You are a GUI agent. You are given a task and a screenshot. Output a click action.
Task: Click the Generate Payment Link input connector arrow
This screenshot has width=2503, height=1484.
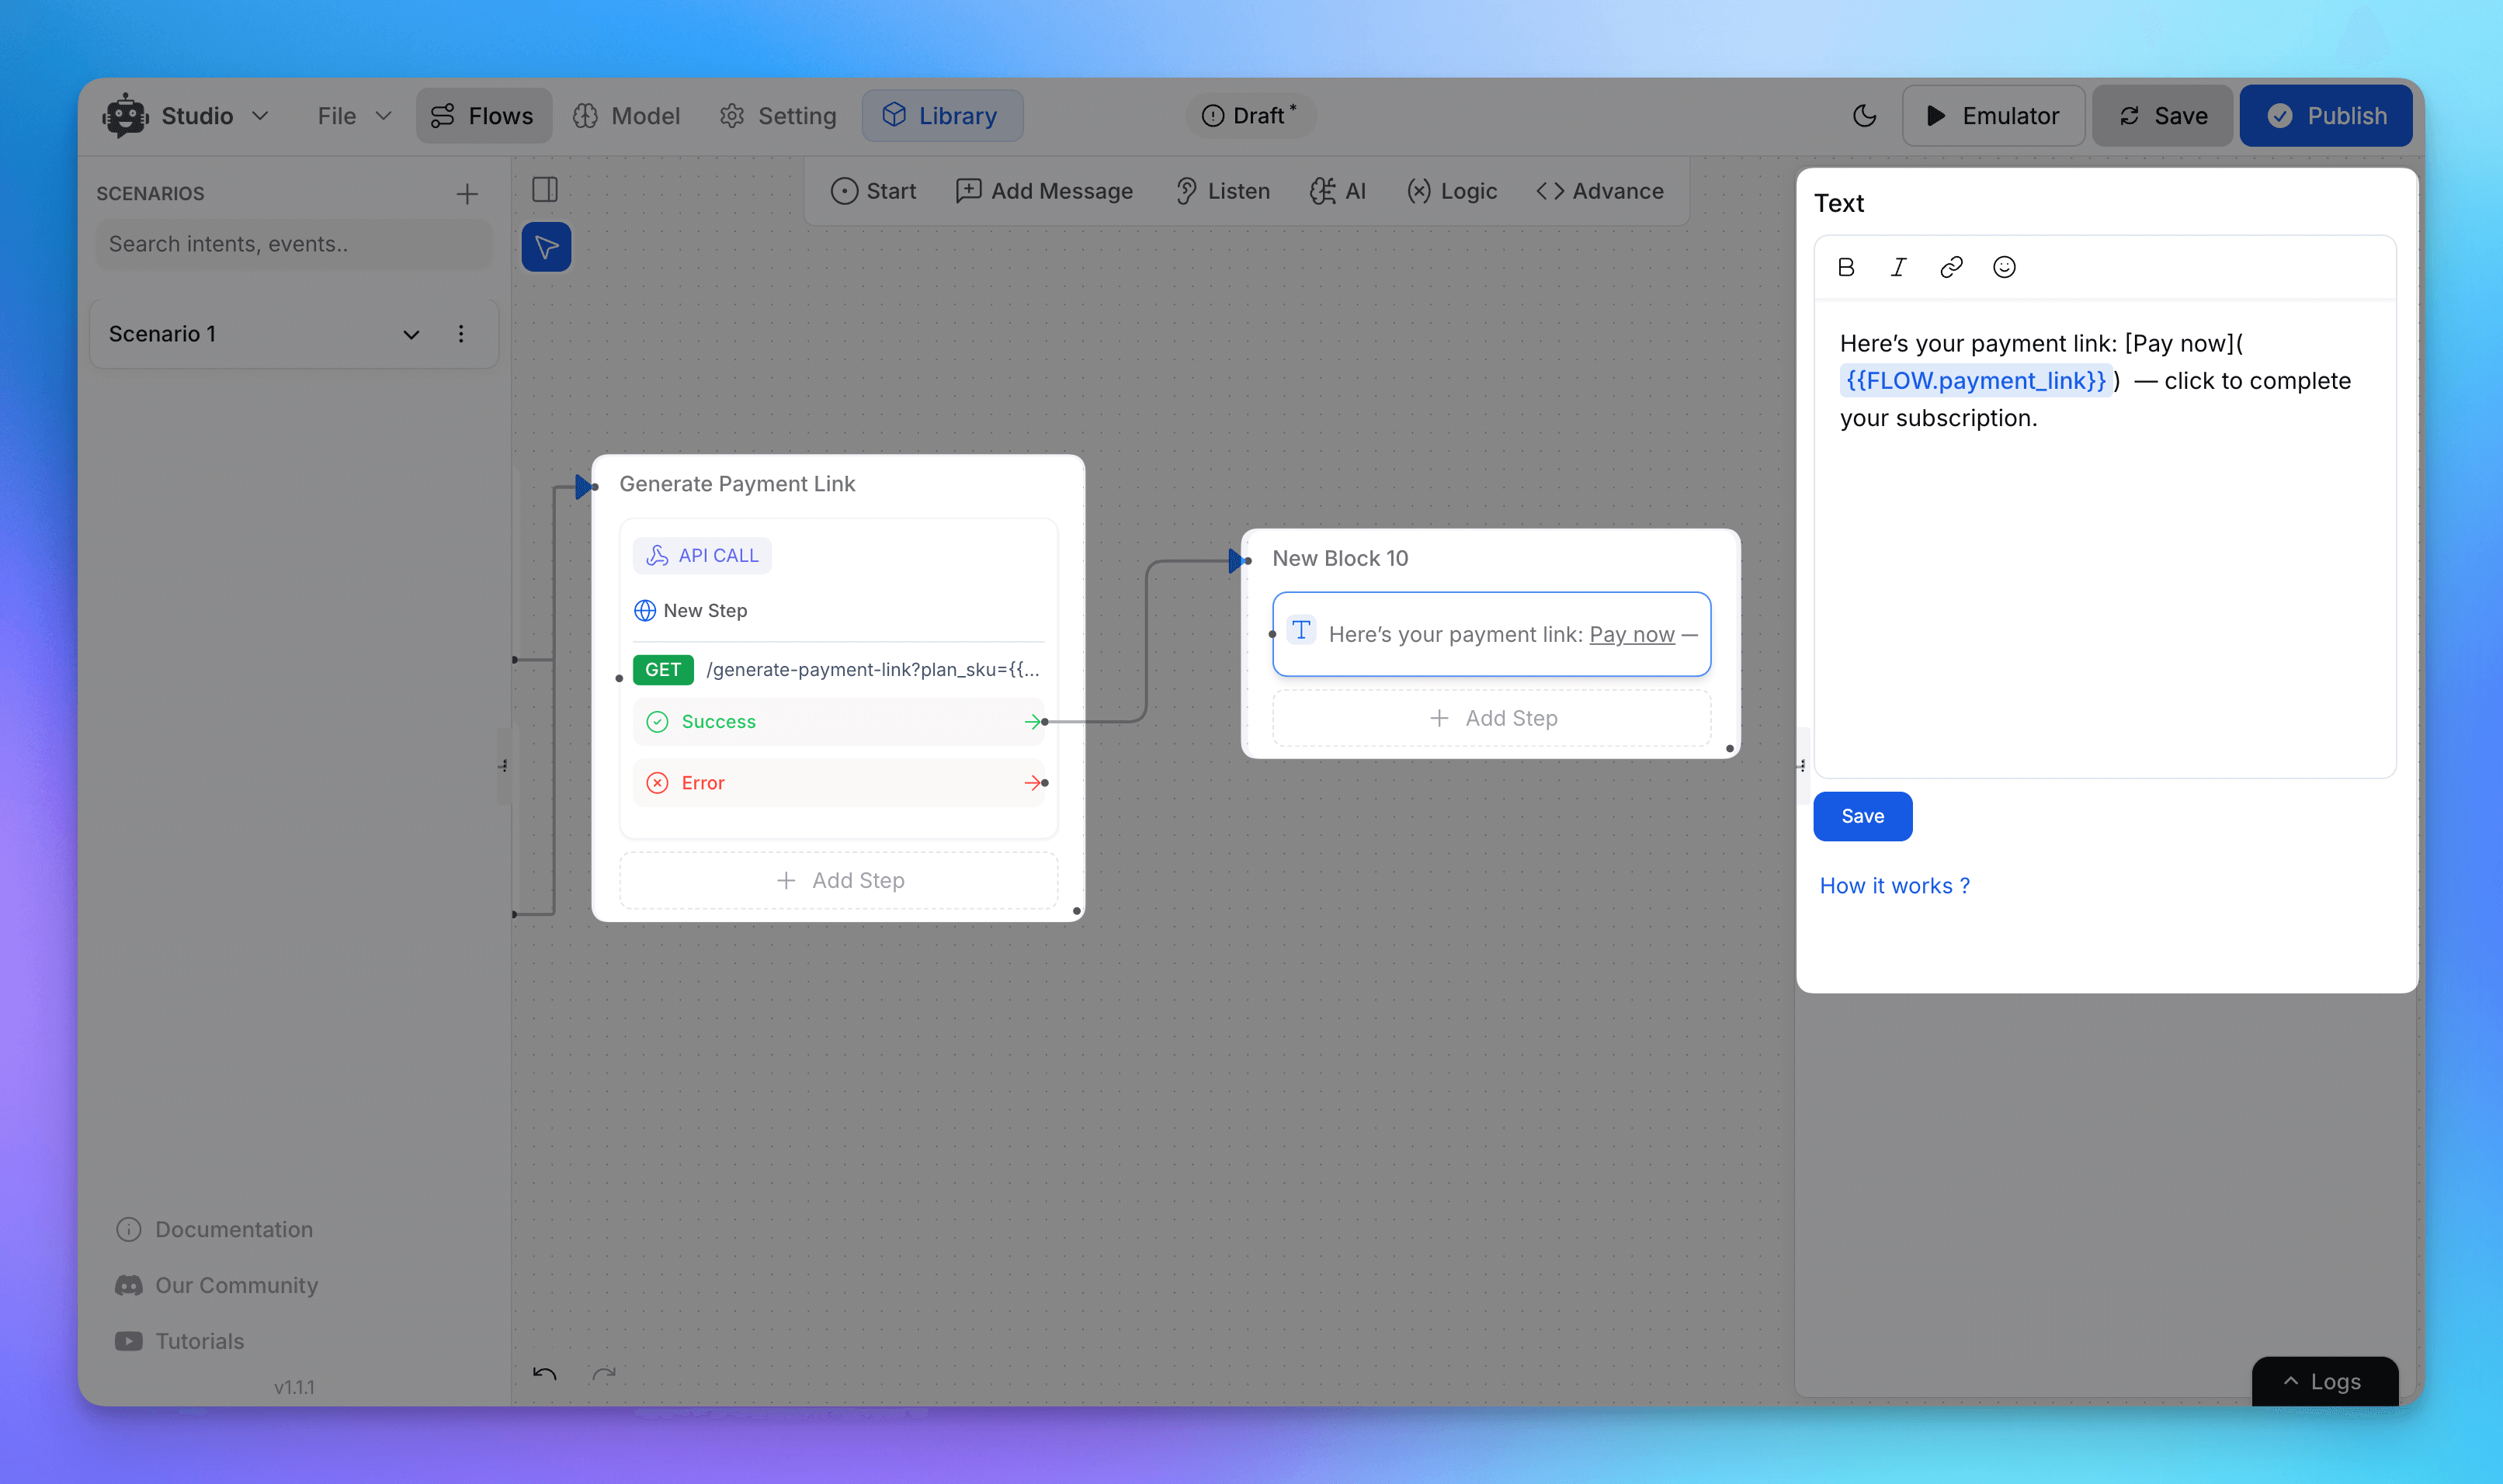[x=586, y=487]
